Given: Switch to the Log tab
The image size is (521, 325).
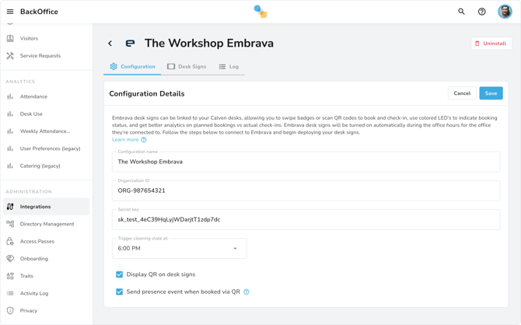Looking at the screenshot, I should click(x=229, y=66).
